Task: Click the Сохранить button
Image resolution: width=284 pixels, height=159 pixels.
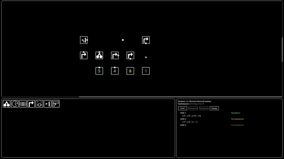Action: coord(193,108)
